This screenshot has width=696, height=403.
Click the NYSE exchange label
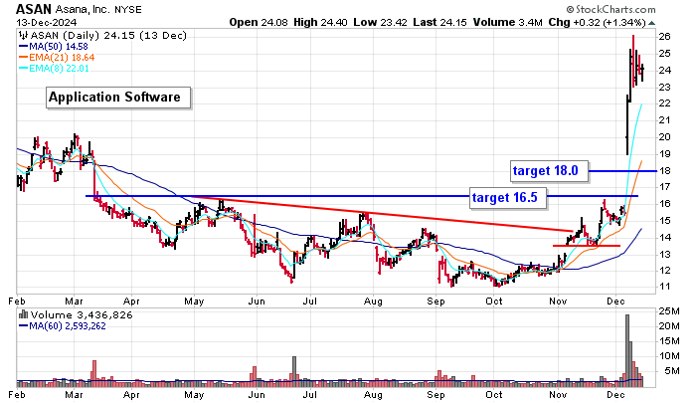point(128,10)
